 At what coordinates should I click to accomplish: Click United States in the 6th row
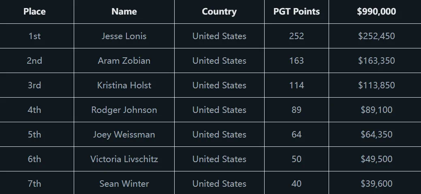pyautogui.click(x=219, y=159)
